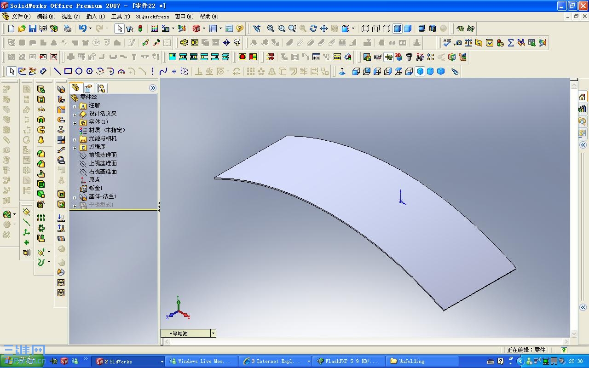This screenshot has width=589, height=368.
Task: Rebuild the model using the traffic light icon
Action: coord(140,29)
